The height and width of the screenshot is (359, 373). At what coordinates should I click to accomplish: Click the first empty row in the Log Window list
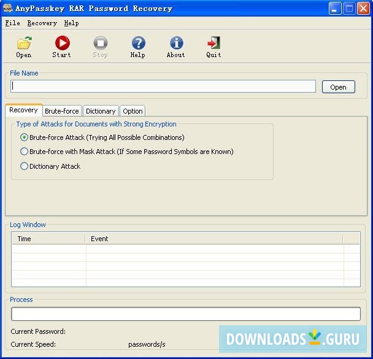point(185,249)
